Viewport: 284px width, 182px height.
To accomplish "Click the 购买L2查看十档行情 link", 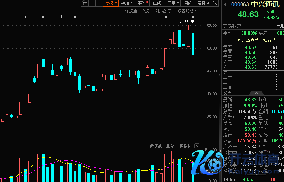I will coord(256,40).
